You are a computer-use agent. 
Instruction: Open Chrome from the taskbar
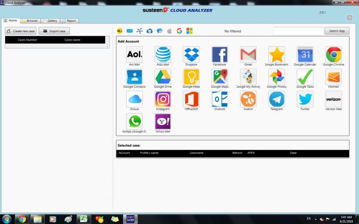(22, 219)
